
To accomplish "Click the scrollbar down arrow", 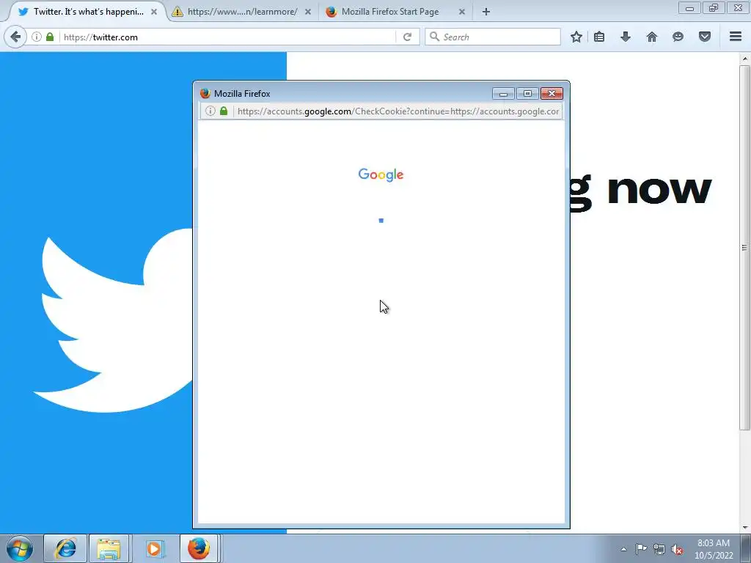I will pos(744,528).
